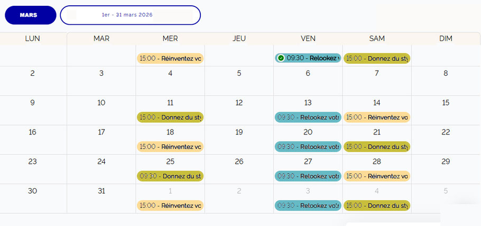Select the 09:30 Relookez event on March 27
This screenshot has width=481, height=226.
click(308, 176)
